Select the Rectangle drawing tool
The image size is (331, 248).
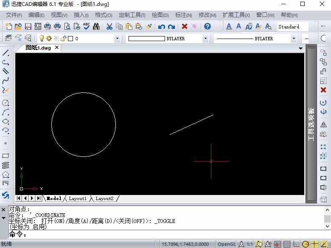click(x=6, y=156)
